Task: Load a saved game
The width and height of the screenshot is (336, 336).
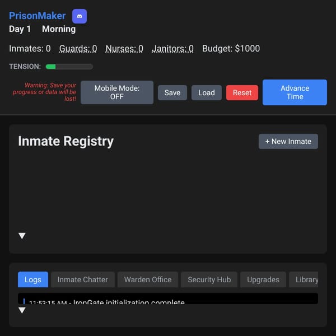Action: pos(206,92)
